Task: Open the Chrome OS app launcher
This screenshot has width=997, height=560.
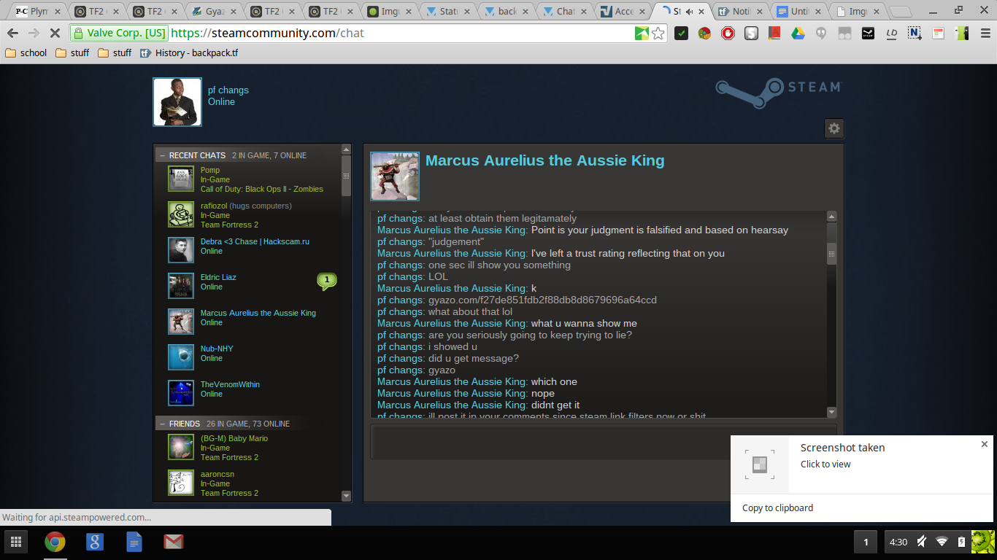Action: click(15, 541)
